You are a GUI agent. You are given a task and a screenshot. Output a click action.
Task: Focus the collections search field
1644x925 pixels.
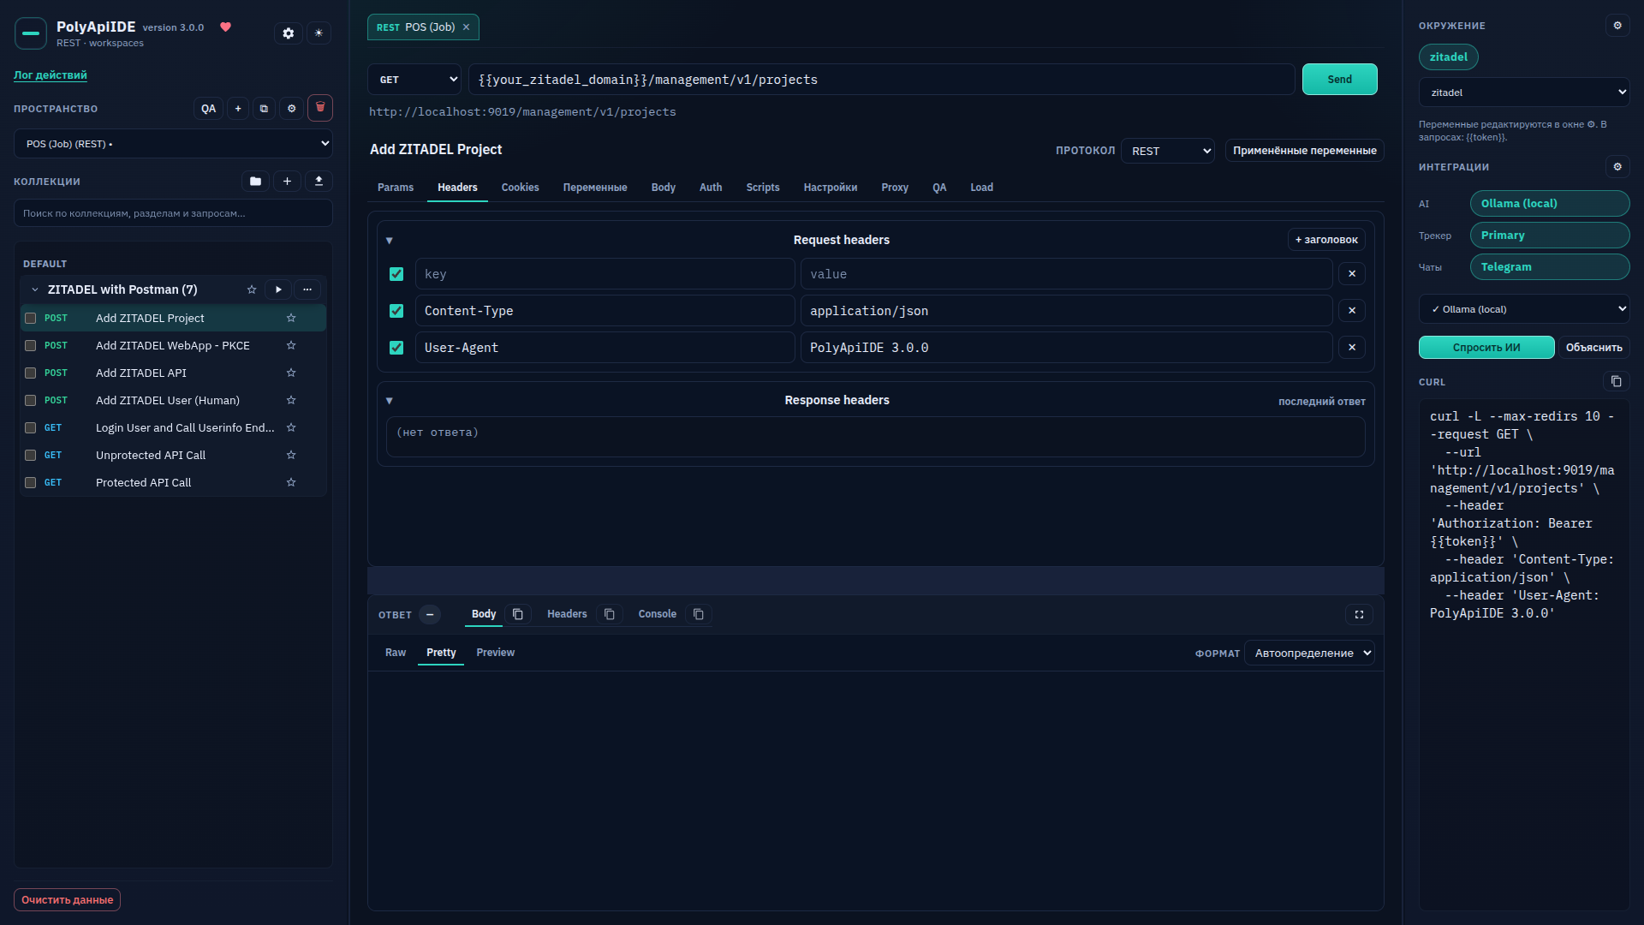click(x=174, y=213)
